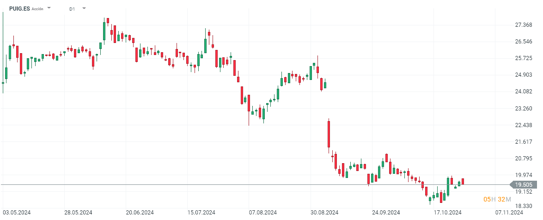Viewport: 543px width, 220px height.
Task: Click the 22.438 price axis label
Action: [x=524, y=125]
